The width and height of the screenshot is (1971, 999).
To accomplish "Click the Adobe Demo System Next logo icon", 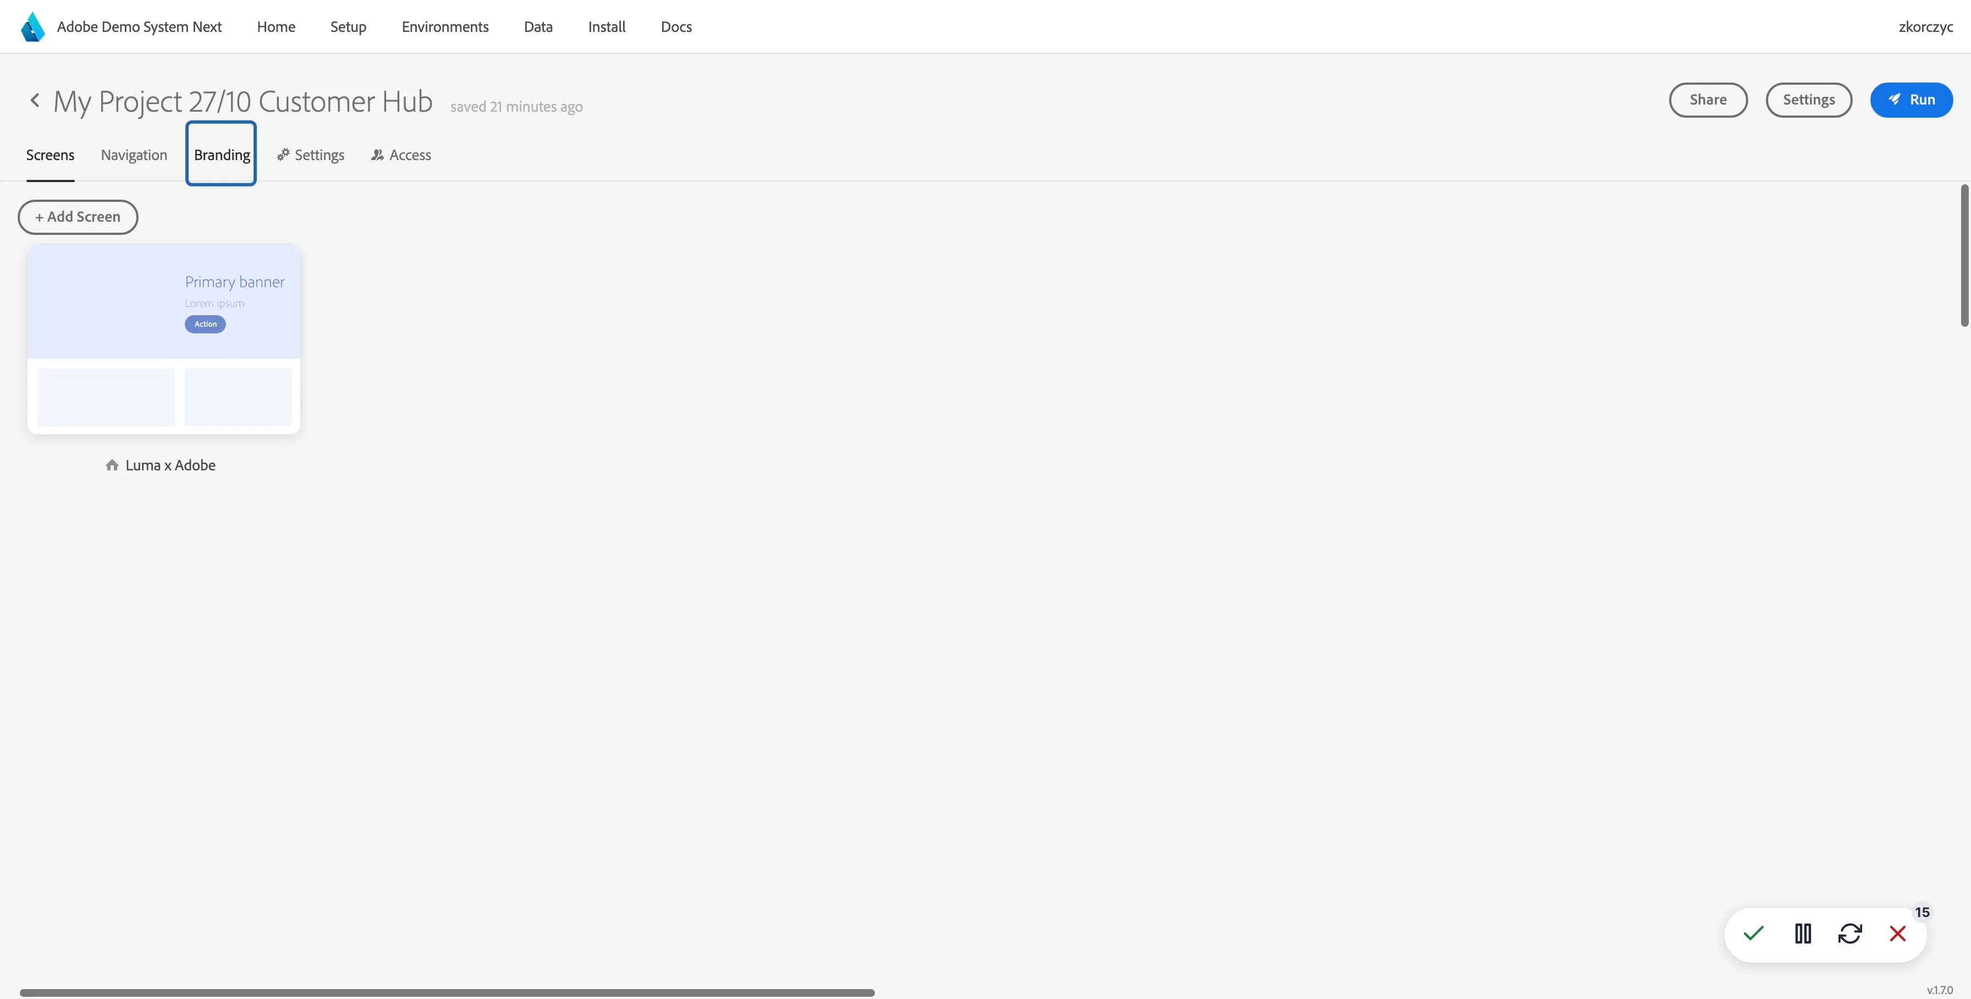I will click(x=33, y=27).
